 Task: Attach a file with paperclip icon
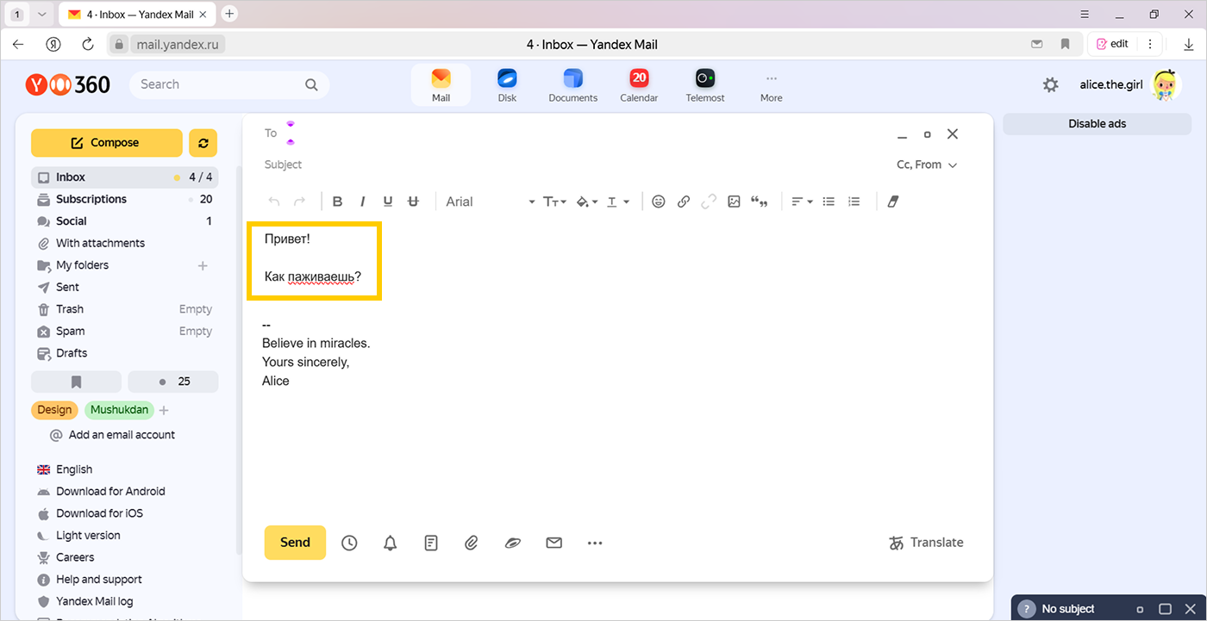click(x=471, y=543)
